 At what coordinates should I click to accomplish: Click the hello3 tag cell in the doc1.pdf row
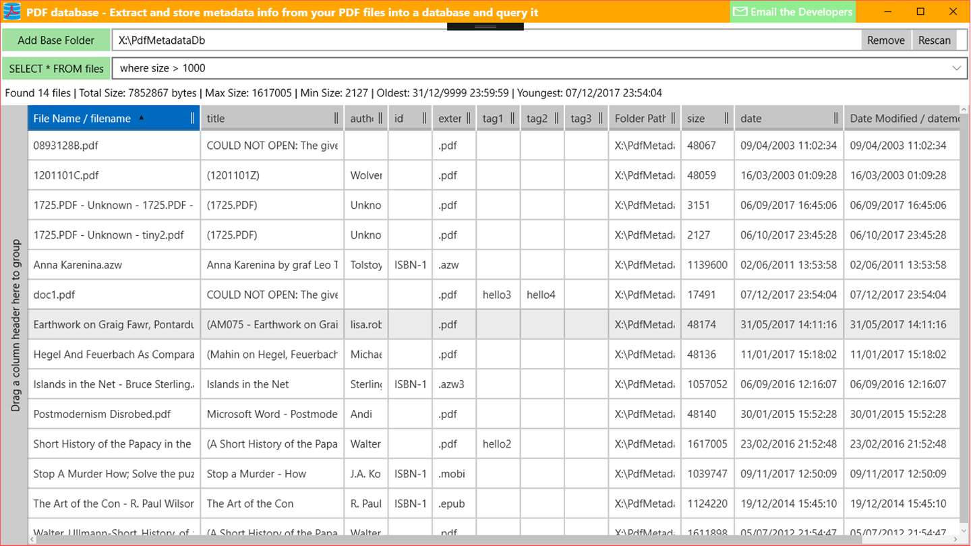tap(498, 295)
